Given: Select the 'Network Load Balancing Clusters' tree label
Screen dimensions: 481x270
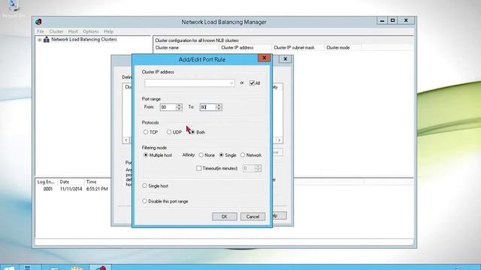Looking at the screenshot, I should pyautogui.click(x=84, y=40).
